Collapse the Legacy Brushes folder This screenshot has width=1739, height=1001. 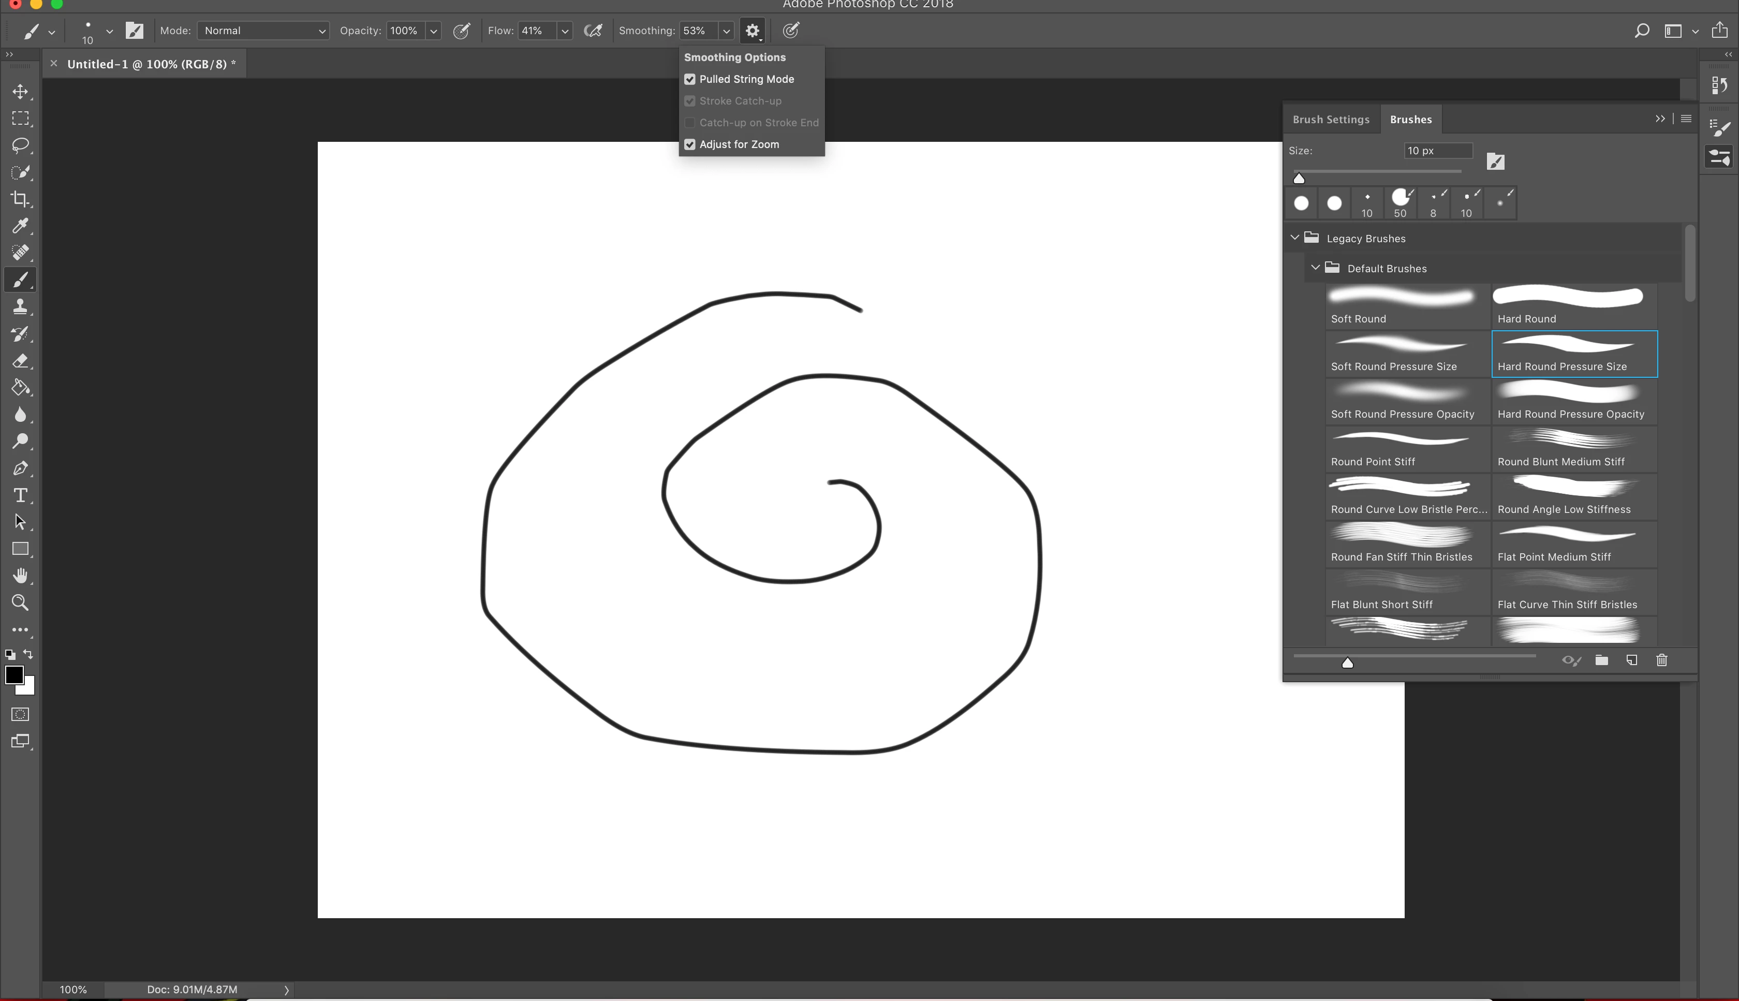point(1294,238)
